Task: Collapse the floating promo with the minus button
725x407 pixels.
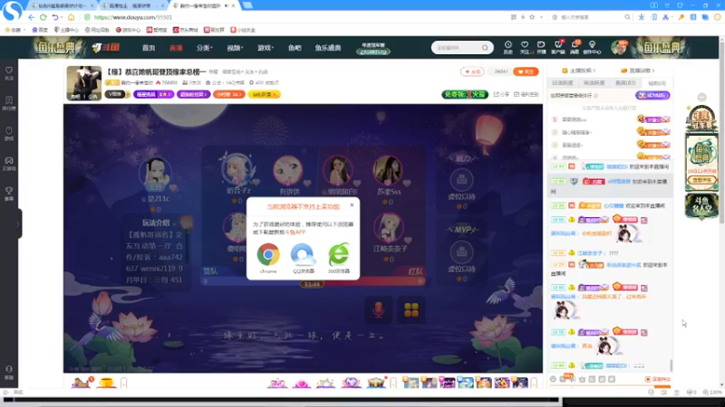Action: click(x=701, y=97)
